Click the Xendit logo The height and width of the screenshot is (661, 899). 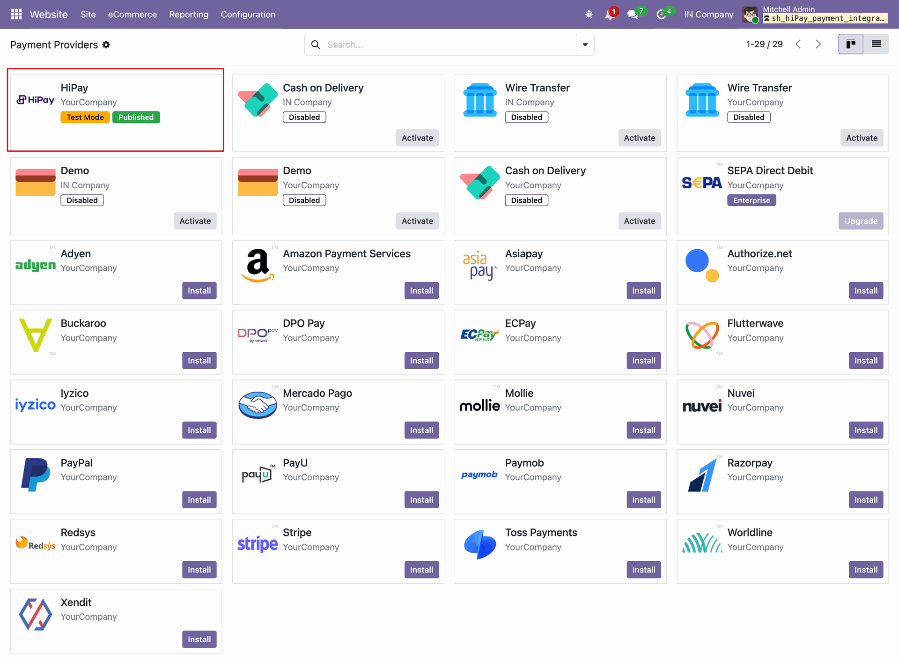(36, 614)
